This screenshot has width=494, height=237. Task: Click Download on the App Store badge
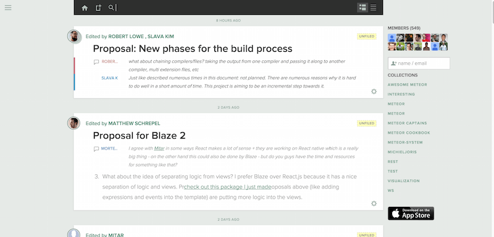411,214
